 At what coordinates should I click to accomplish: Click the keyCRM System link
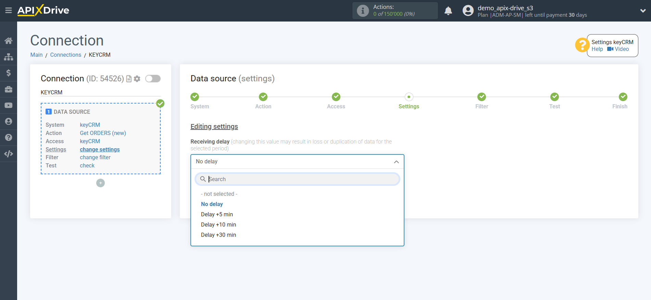(90, 125)
